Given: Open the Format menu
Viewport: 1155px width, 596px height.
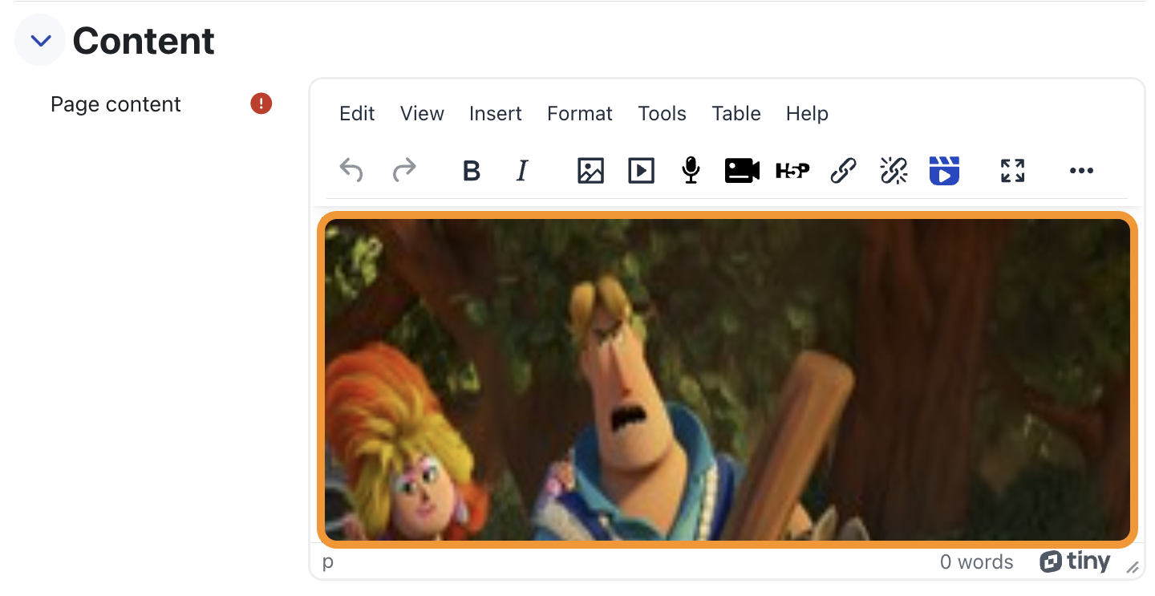Looking at the screenshot, I should 580,114.
